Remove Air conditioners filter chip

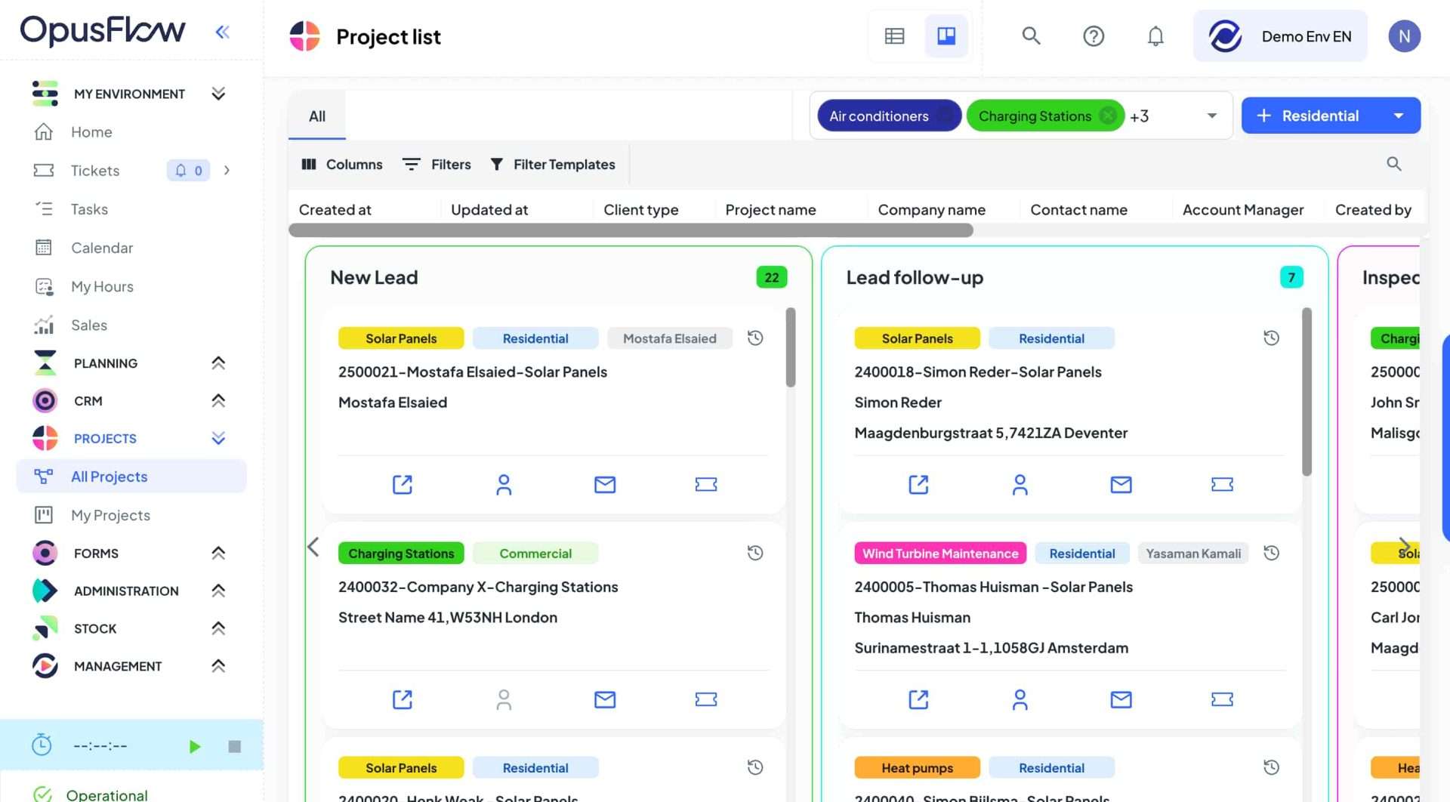[945, 116]
